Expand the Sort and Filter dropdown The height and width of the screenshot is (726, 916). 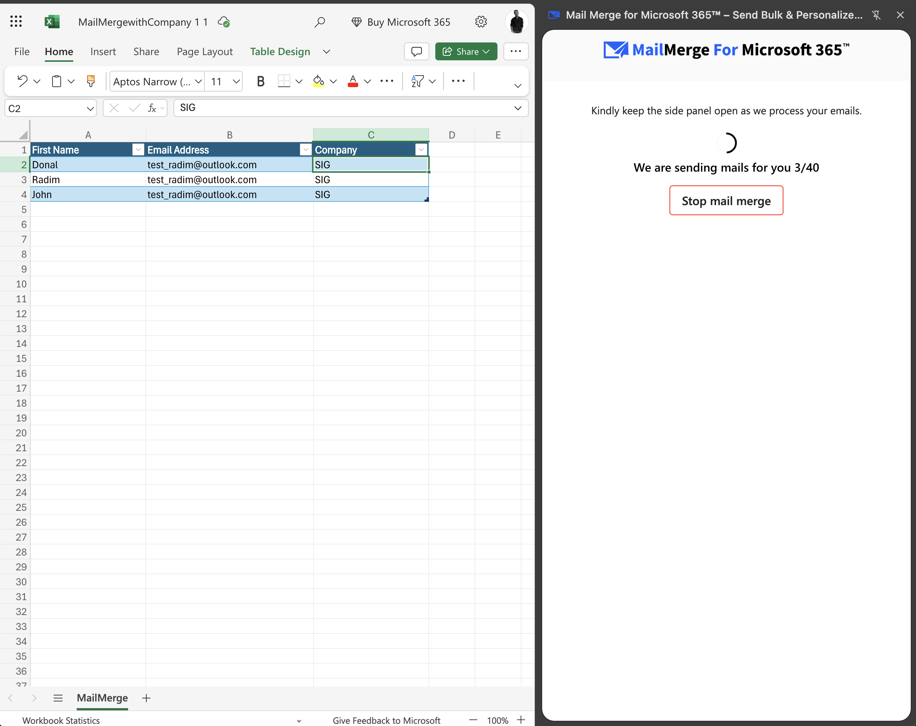pos(433,81)
